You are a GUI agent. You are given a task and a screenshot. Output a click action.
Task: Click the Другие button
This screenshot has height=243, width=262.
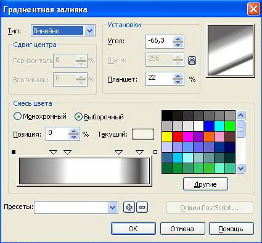point(205,184)
